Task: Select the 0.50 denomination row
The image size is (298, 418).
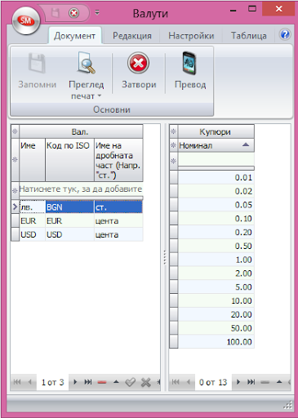Action: click(x=216, y=246)
